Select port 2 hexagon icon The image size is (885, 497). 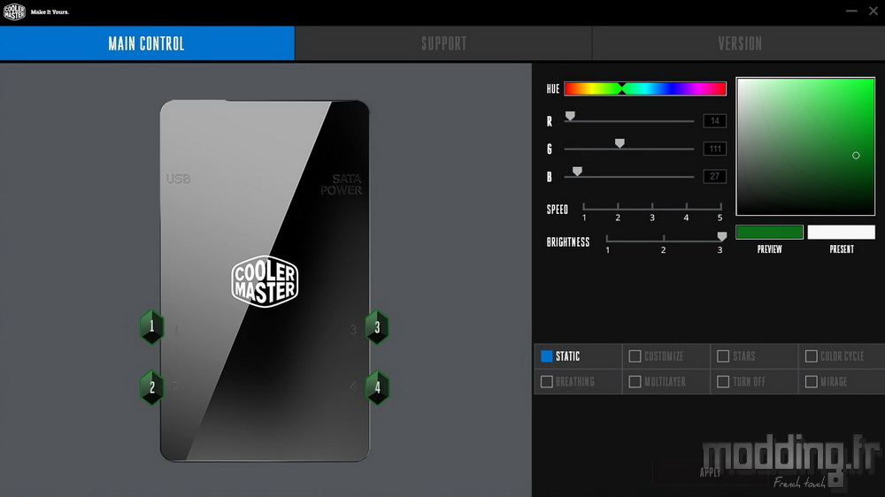coord(151,387)
